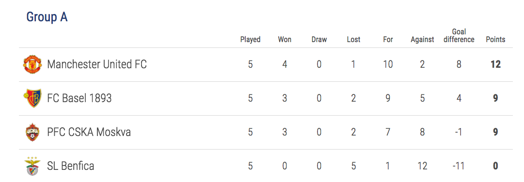Click the For column header
The width and height of the screenshot is (524, 182).
coord(388,39)
